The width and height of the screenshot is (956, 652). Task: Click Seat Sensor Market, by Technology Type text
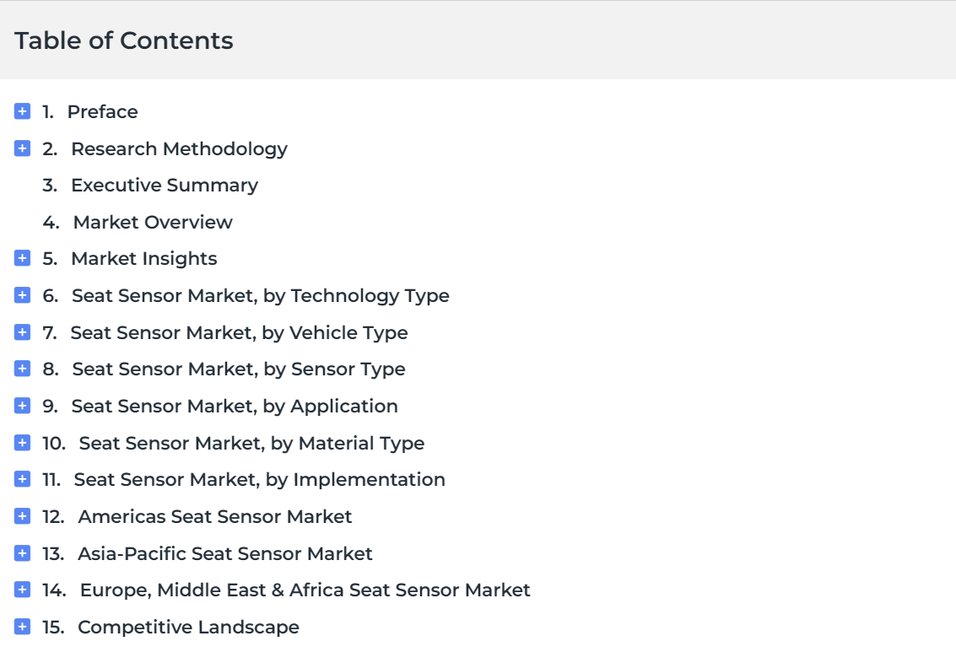coord(261,295)
